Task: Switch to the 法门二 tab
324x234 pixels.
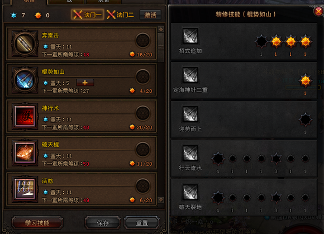Action: pos(120,15)
